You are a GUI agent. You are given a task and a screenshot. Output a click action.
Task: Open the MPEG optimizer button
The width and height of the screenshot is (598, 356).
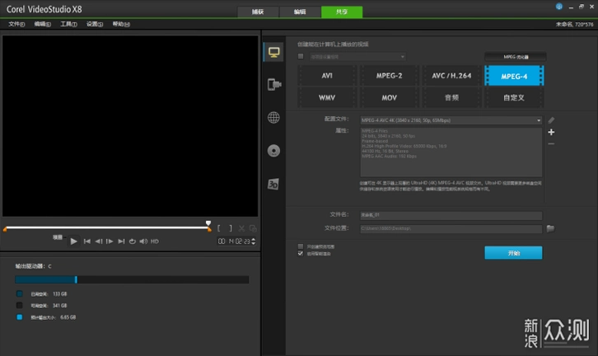(516, 57)
